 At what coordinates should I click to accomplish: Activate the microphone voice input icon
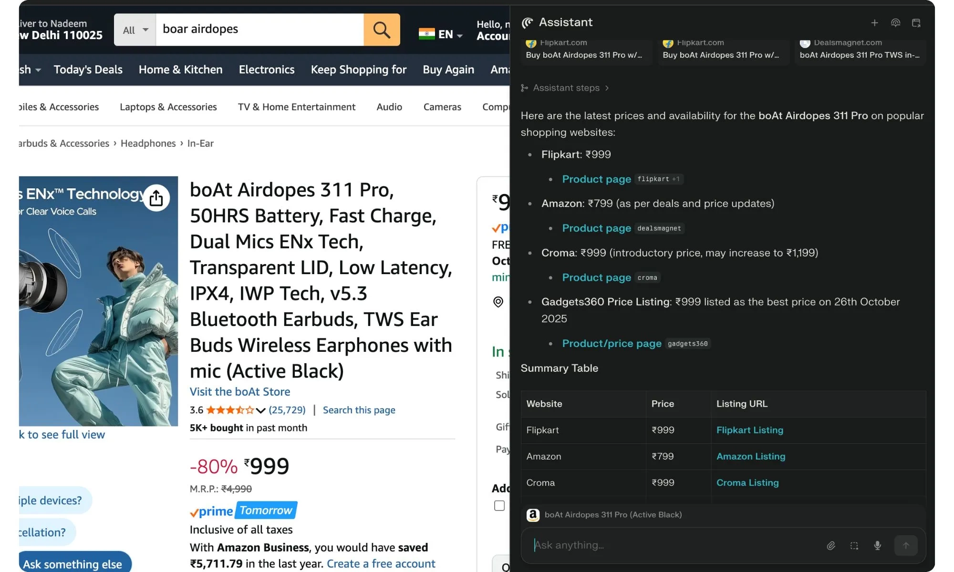point(877,545)
